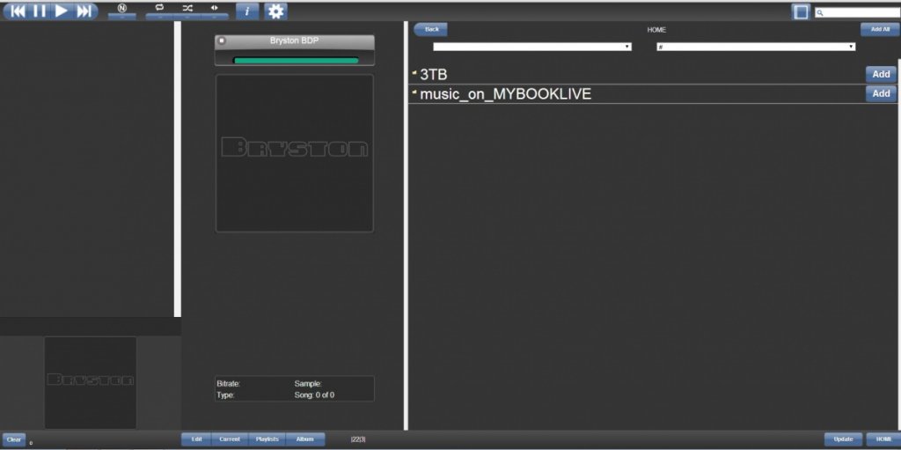This screenshot has height=450, width=901.
Task: Skip to the previous track
Action: point(18,11)
